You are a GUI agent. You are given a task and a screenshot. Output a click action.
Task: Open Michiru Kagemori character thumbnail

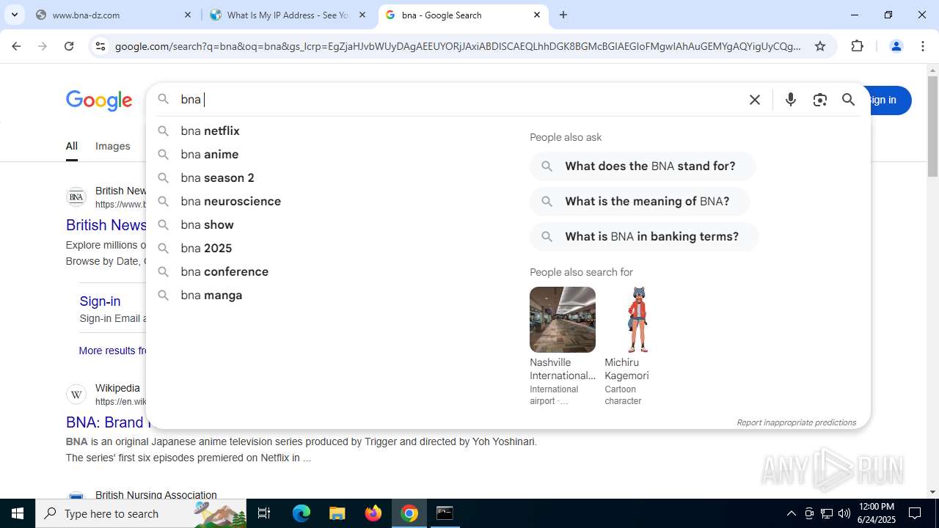tap(637, 320)
